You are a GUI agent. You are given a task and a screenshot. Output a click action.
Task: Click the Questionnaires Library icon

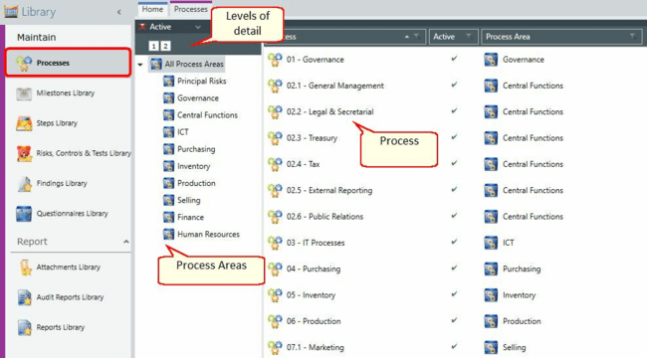tap(24, 214)
